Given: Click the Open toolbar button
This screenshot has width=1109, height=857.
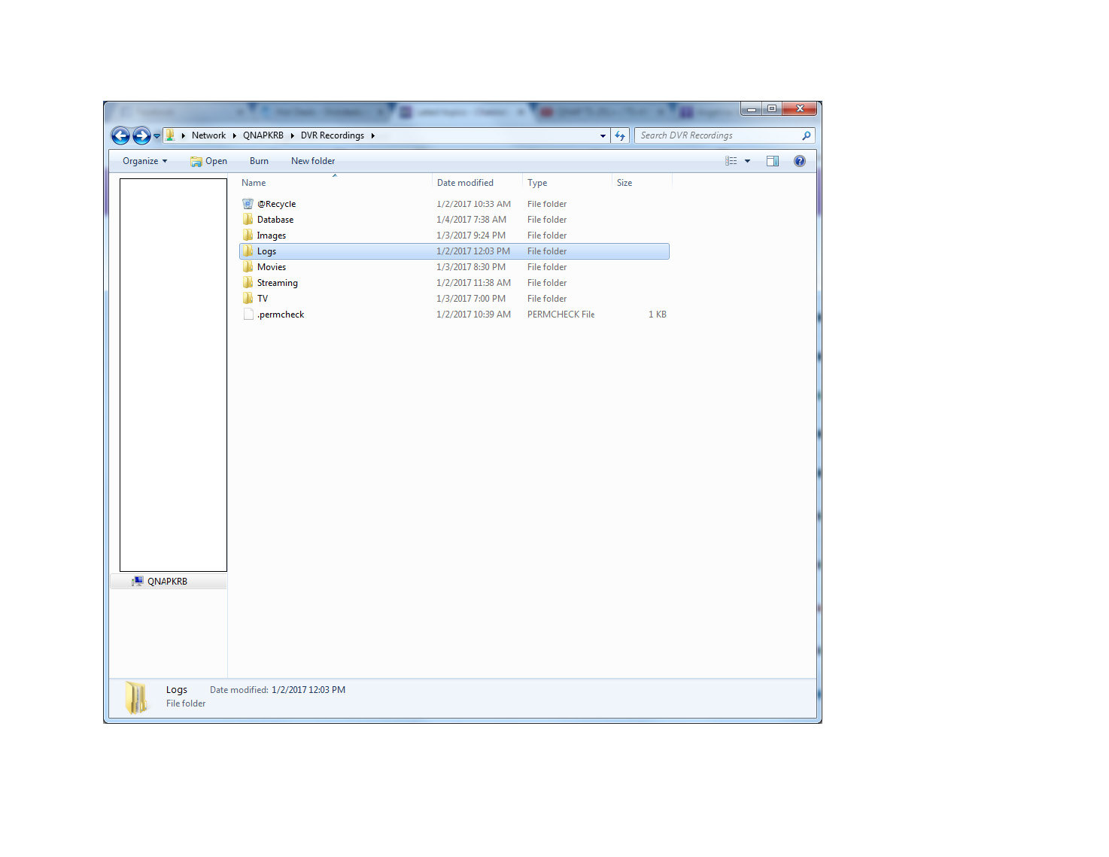Looking at the screenshot, I should point(209,161).
